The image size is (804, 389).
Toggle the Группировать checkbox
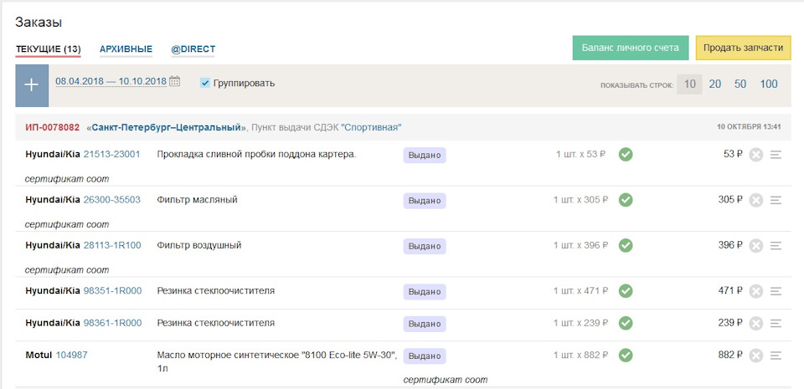pyautogui.click(x=205, y=83)
